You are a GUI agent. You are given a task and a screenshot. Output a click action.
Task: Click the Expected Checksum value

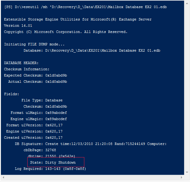pyautogui.click(x=56, y=75)
